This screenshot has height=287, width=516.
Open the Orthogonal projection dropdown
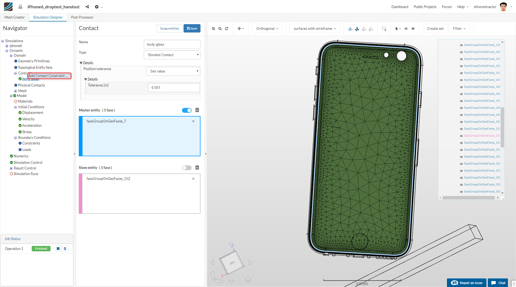(x=267, y=29)
